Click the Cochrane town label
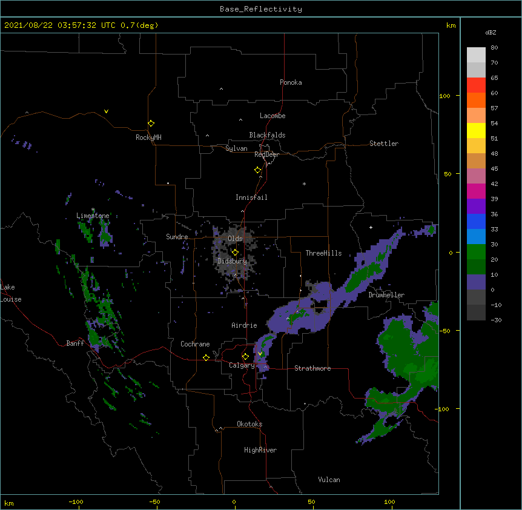The image size is (522, 510). tap(195, 344)
